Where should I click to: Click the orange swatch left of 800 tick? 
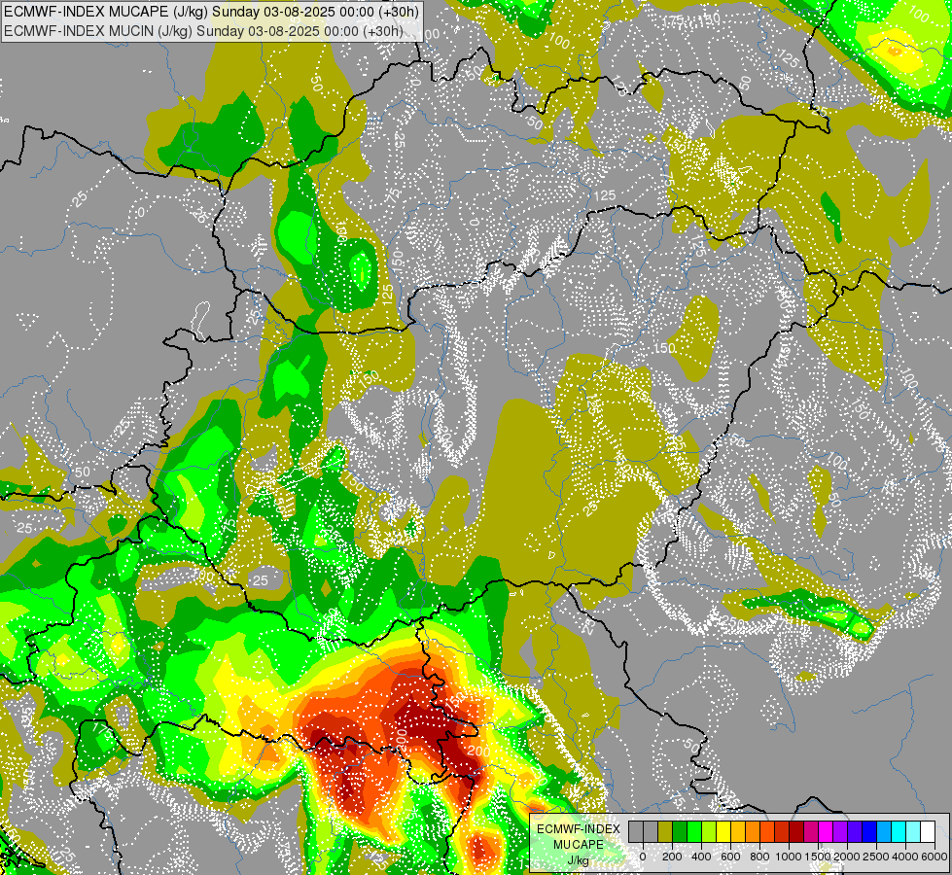[x=753, y=832]
